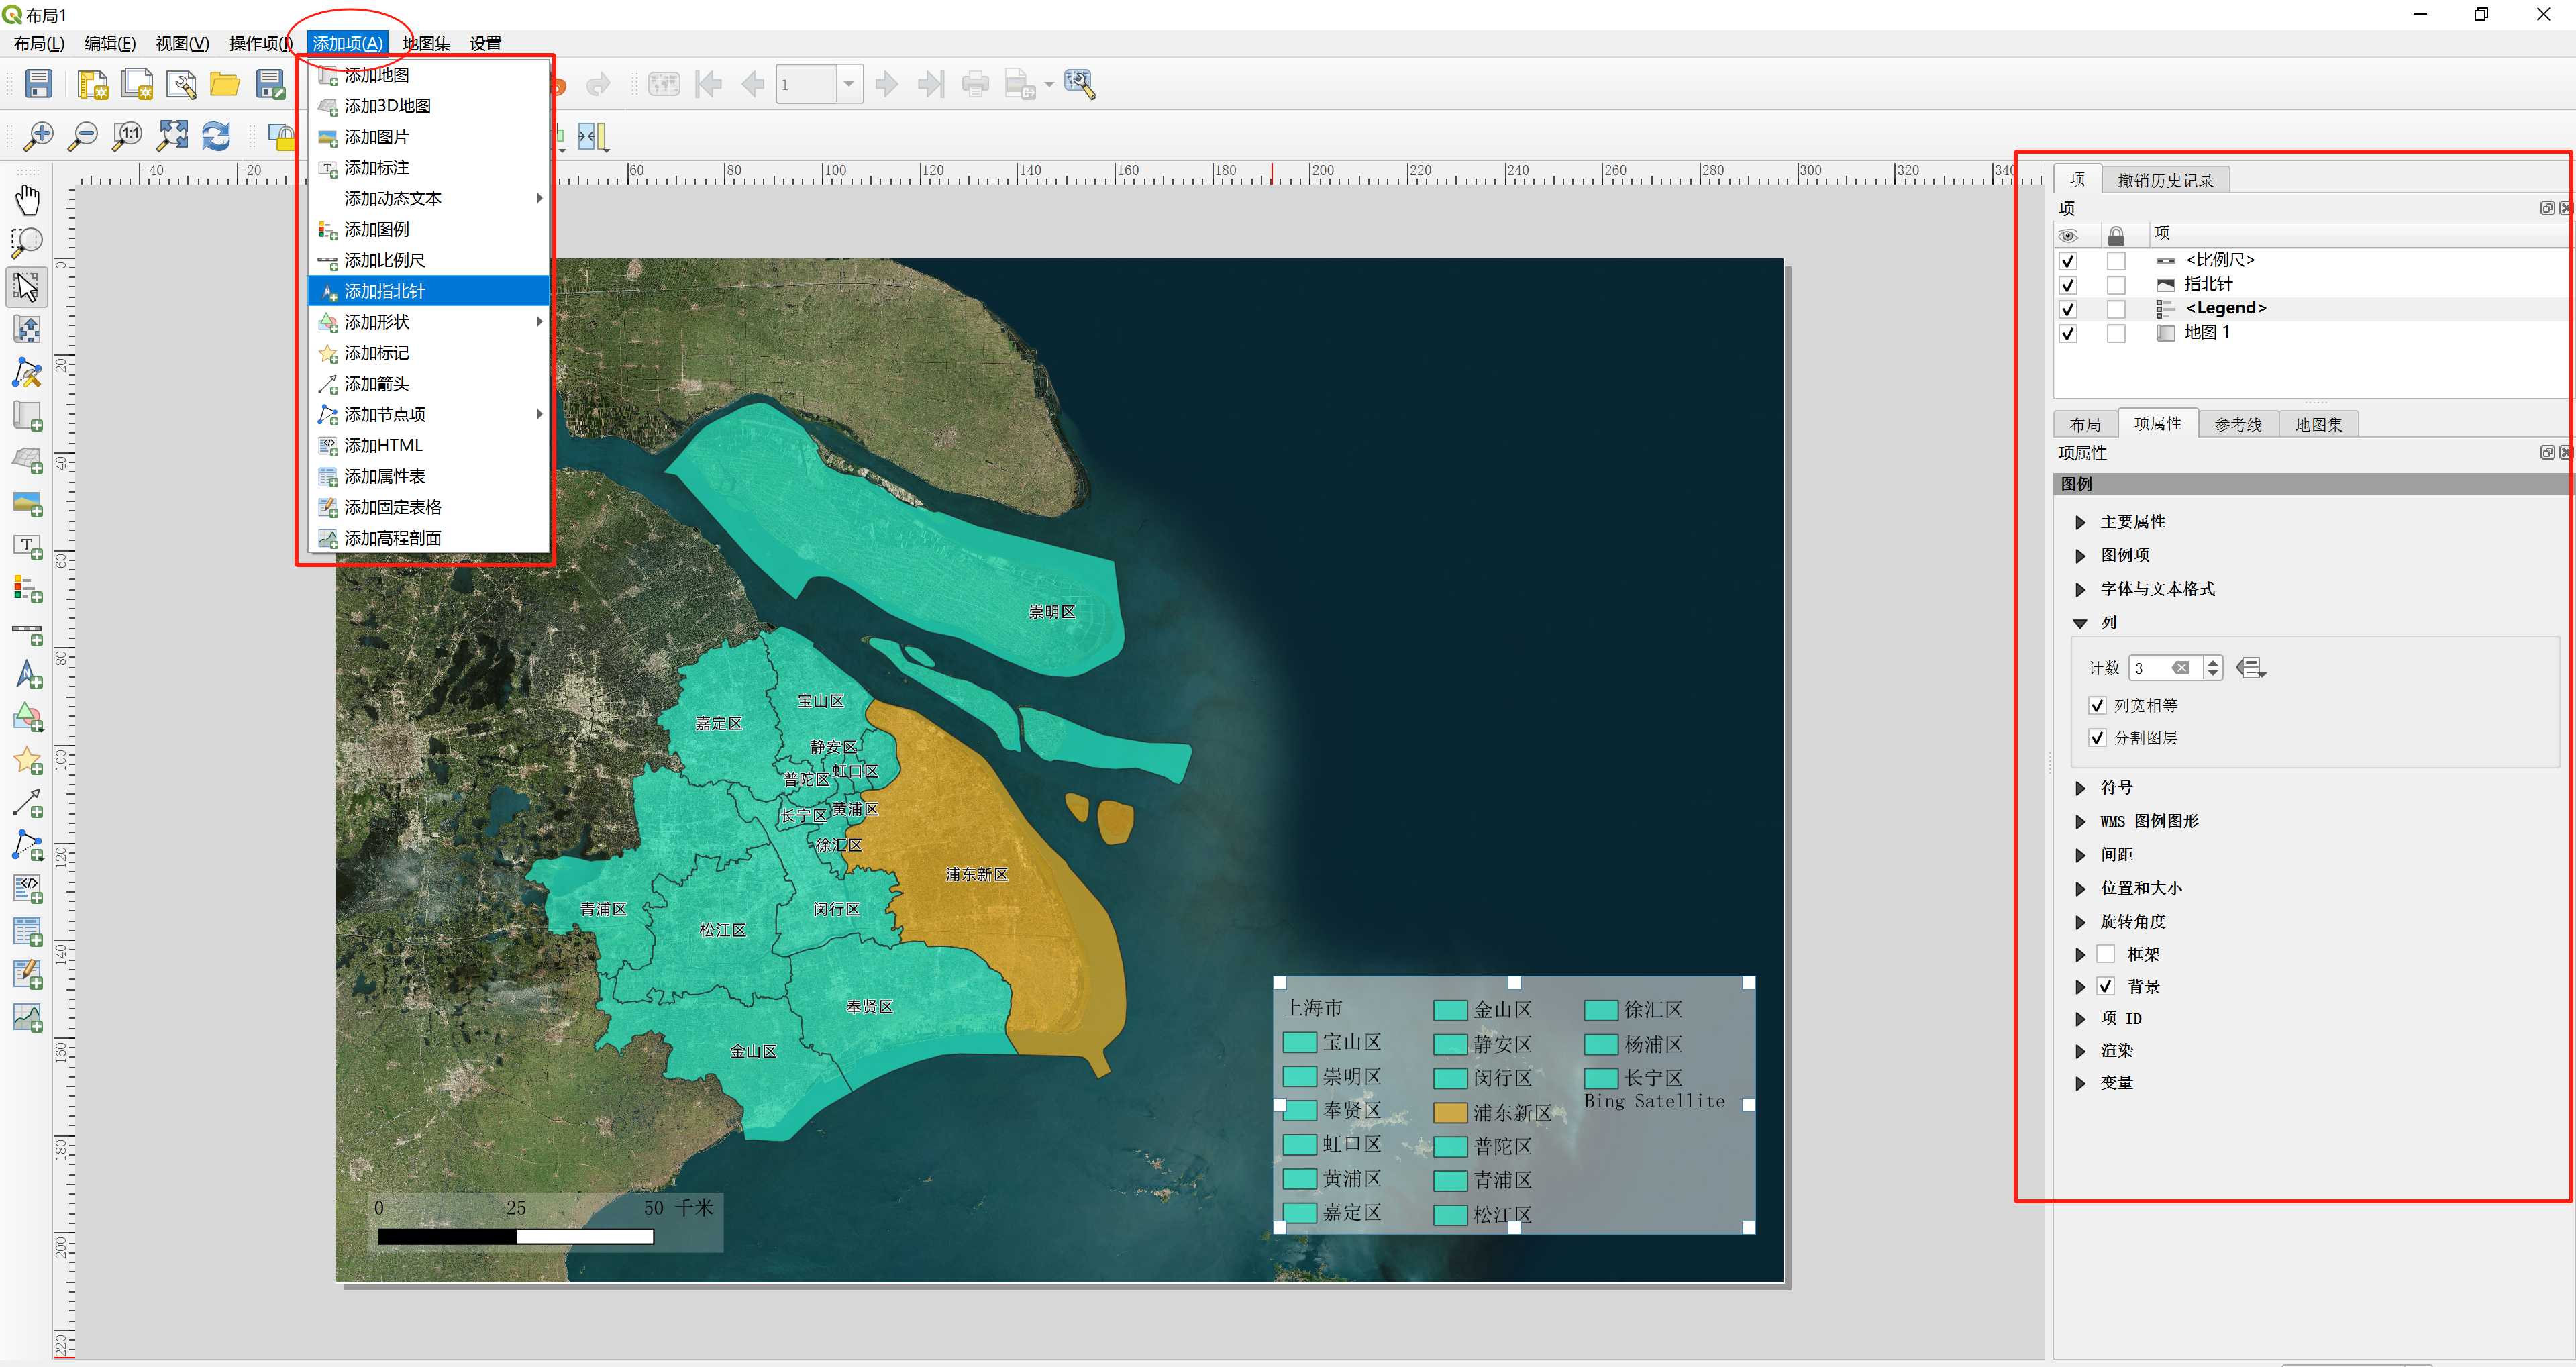2576x1367 pixels.
Task: Click the Print layout icon
Action: coord(975,84)
